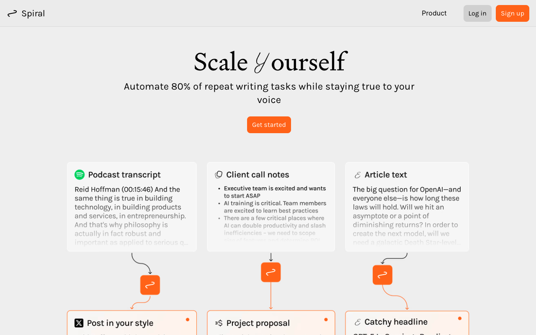
Task: Click the Get started button
Action: pyautogui.click(x=269, y=125)
